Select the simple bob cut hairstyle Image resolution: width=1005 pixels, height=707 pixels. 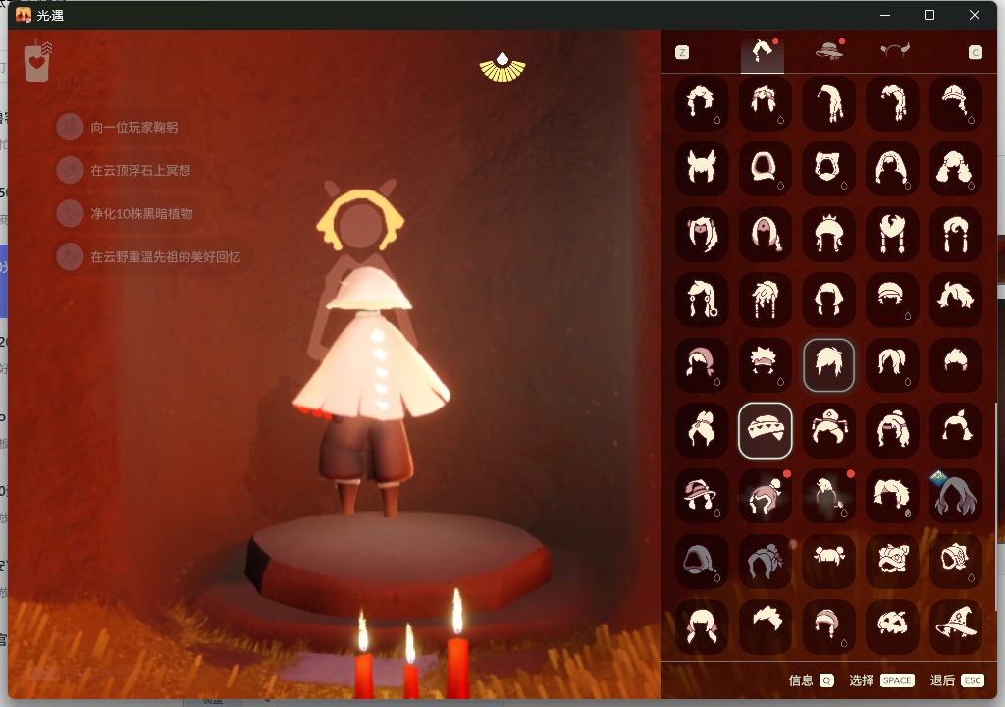pos(828,299)
